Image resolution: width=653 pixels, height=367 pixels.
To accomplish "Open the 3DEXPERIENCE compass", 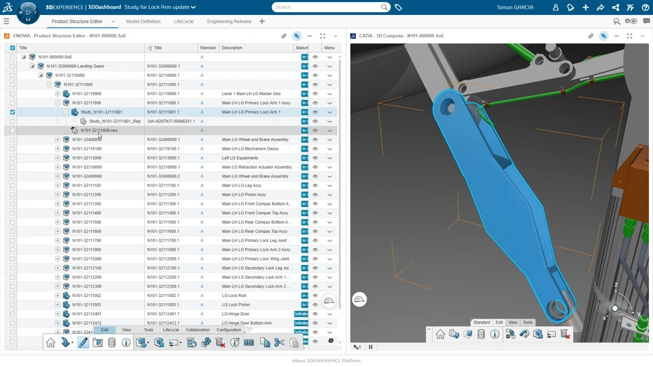I will click(x=28, y=12).
